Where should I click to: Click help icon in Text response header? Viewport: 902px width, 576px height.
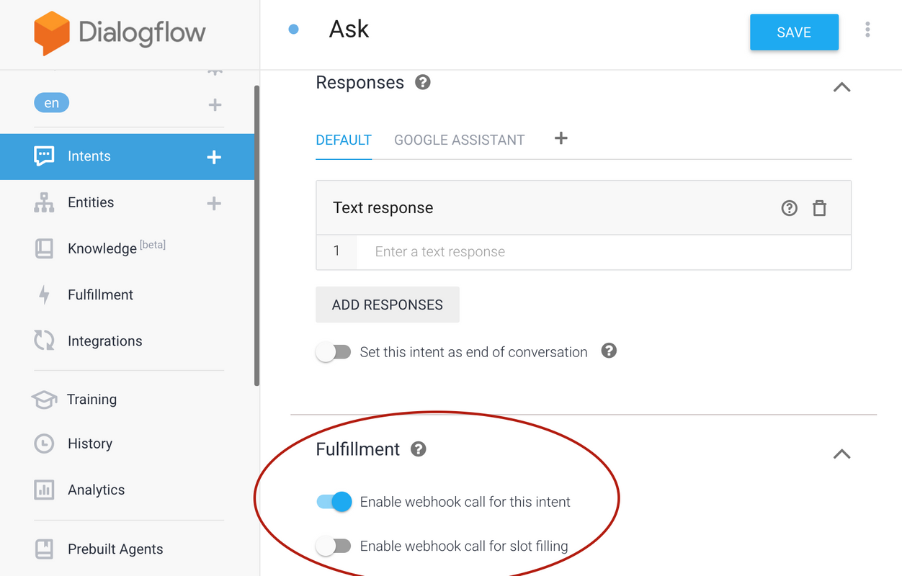[790, 209]
